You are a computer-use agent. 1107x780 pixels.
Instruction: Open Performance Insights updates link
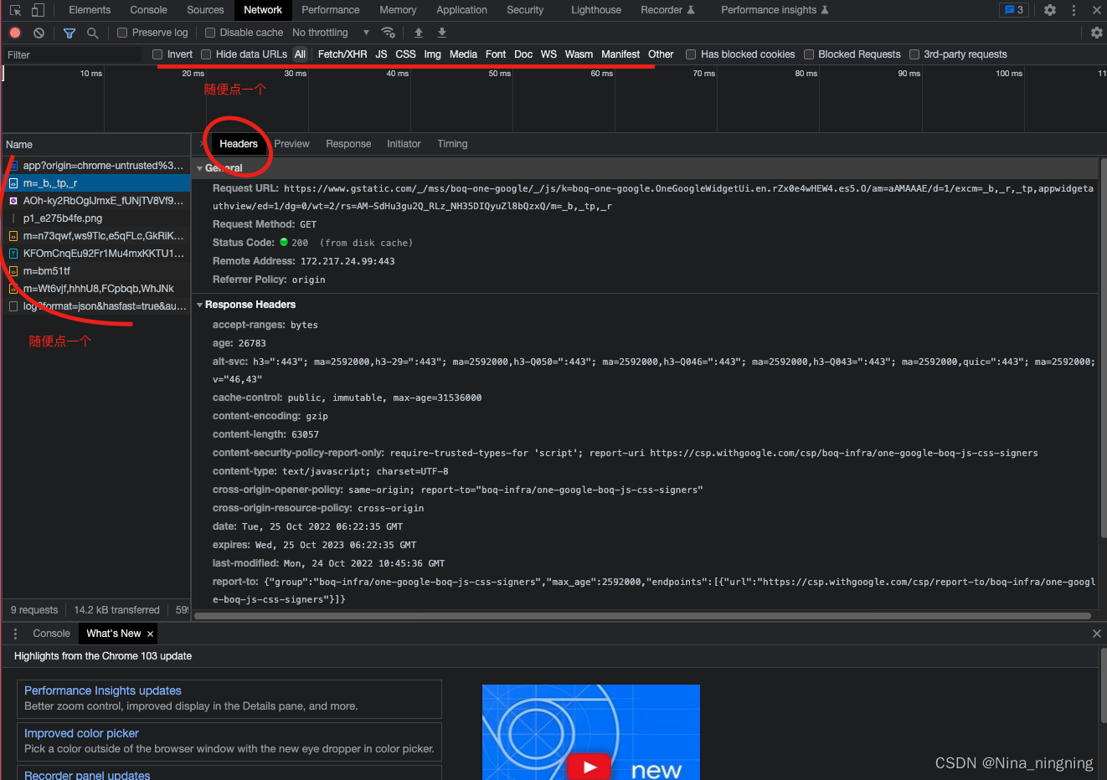[103, 690]
